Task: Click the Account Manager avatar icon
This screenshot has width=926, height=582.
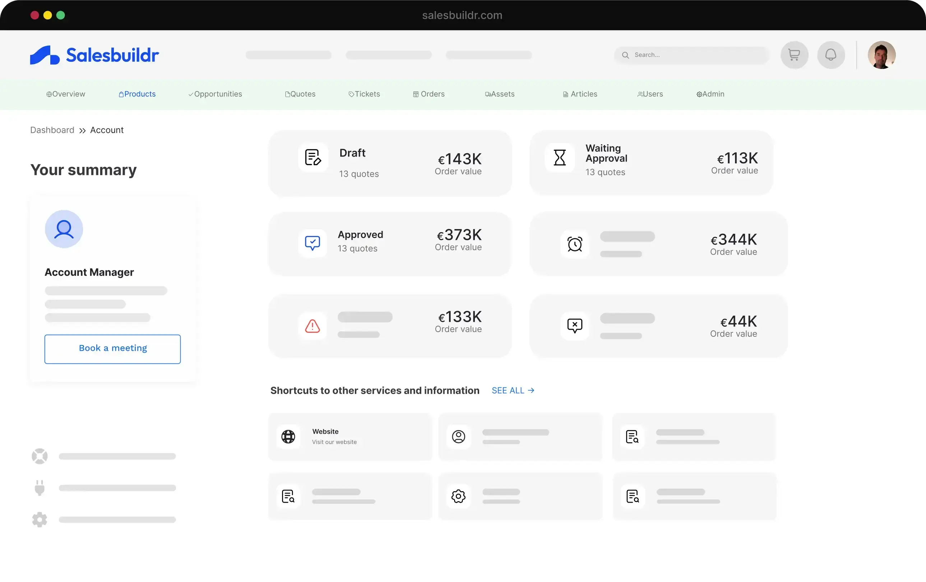Action: pos(64,229)
